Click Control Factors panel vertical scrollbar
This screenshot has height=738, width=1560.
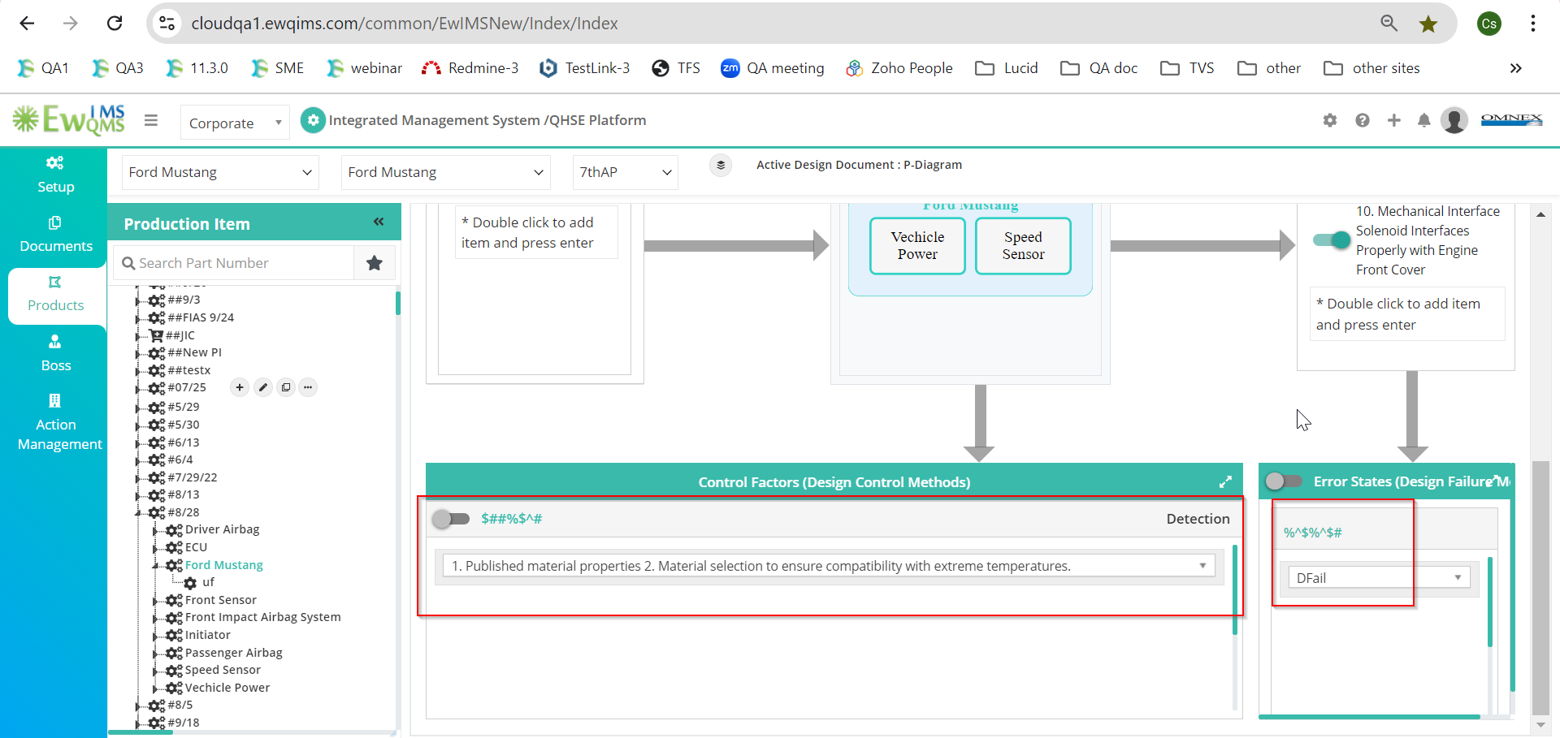[x=1235, y=589]
